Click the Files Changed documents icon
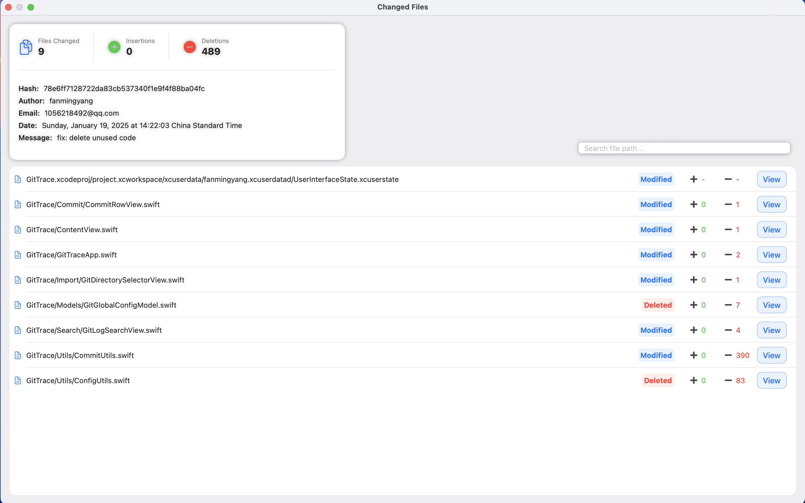This screenshot has width=805, height=503. 26,47
